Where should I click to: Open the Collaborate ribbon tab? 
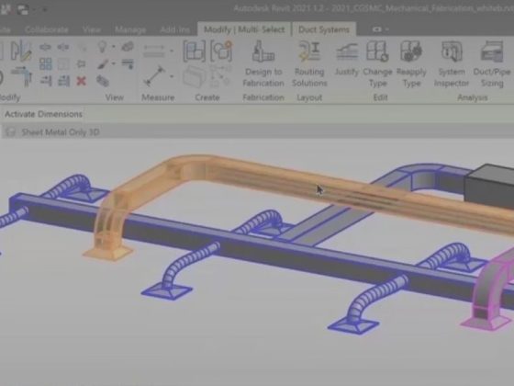click(x=46, y=29)
